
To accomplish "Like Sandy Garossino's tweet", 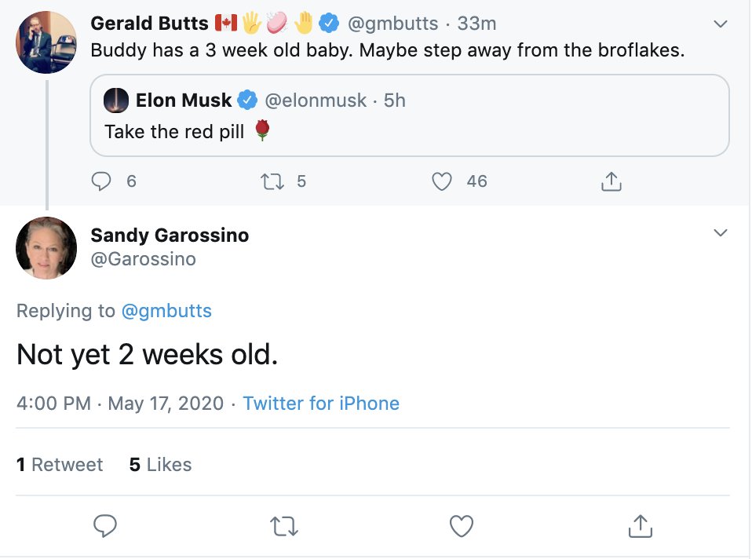I will [462, 525].
